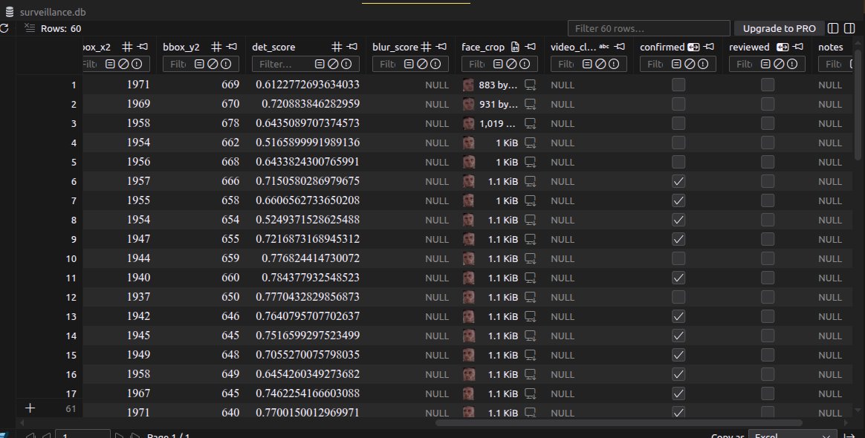Focus the Filter 60 rows search box
Image resolution: width=865 pixels, height=438 pixels.
649,28
